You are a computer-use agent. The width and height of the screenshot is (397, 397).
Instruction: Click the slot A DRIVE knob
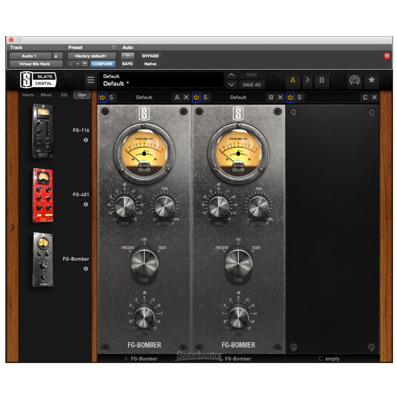tap(124, 207)
